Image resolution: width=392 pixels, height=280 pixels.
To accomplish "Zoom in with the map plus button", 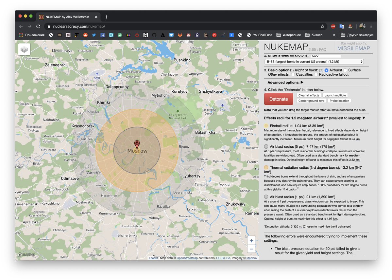I will pos(251,241).
